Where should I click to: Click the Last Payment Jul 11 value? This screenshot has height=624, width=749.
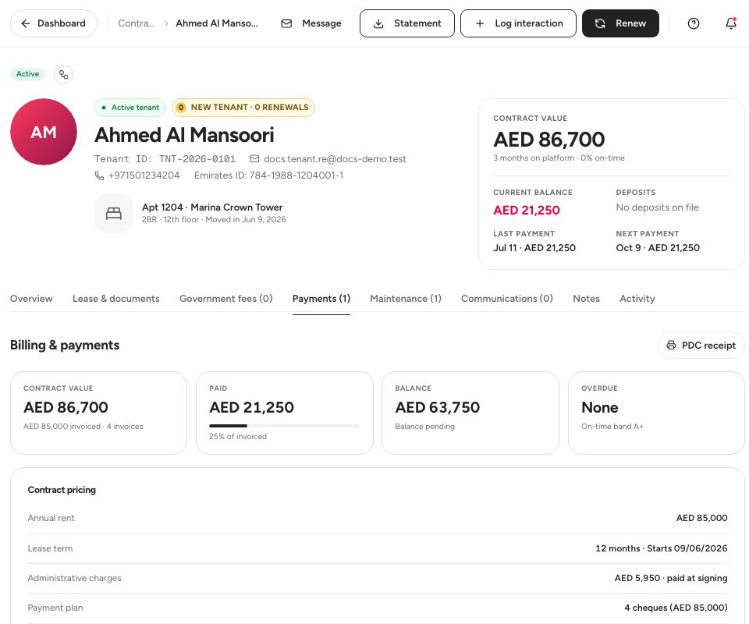534,248
